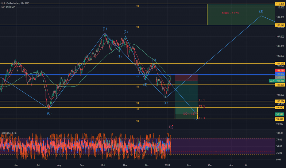Select the 102.024 price label

pyautogui.click(x=280, y=85)
